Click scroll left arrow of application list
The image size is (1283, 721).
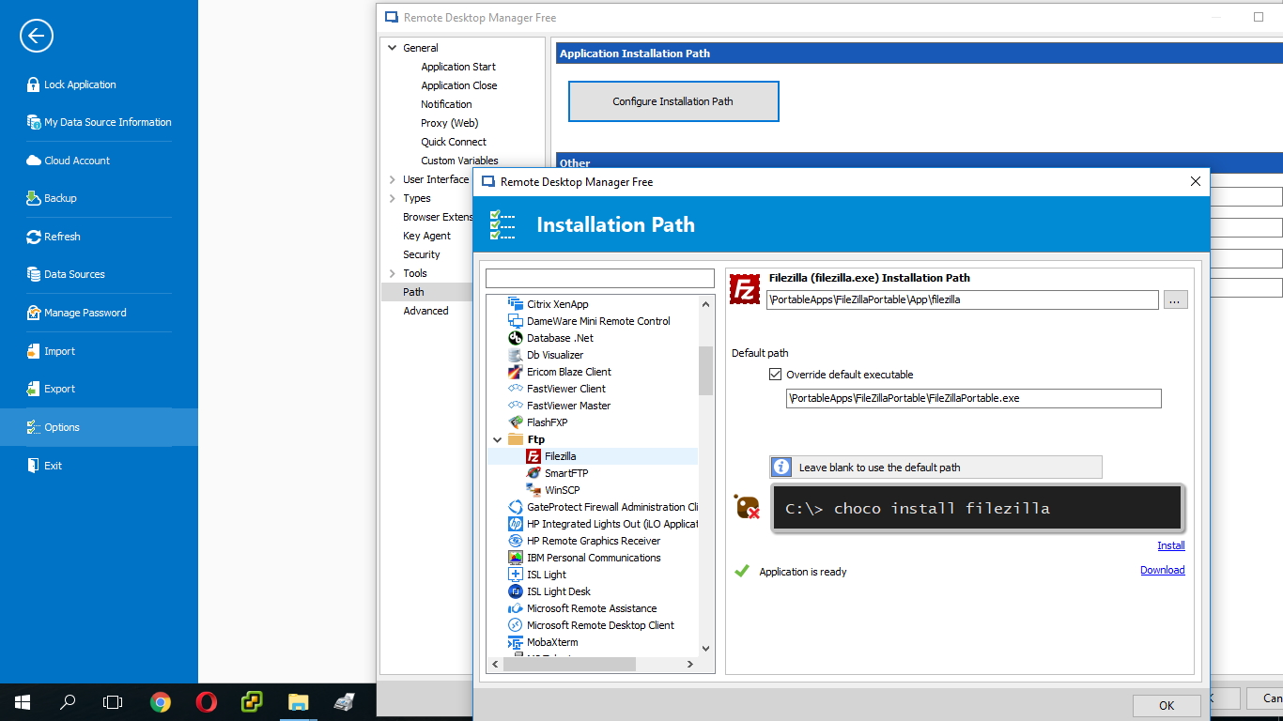[x=495, y=664]
